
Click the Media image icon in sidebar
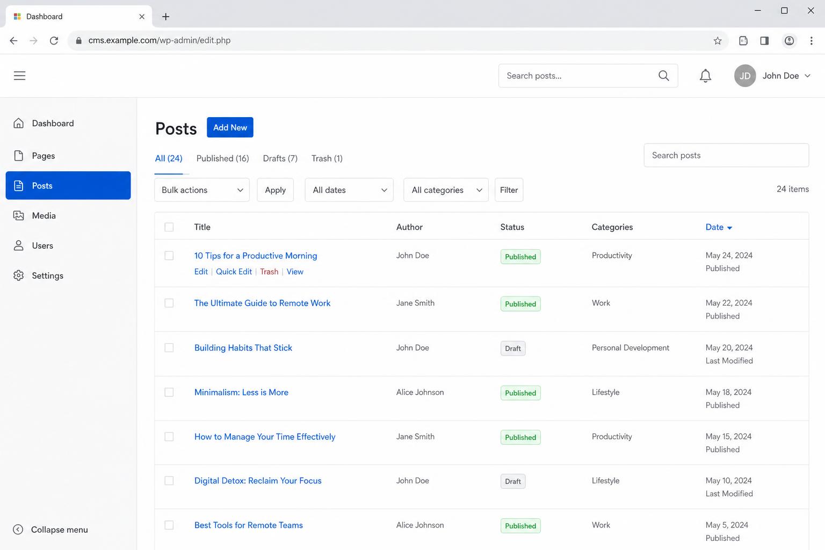[x=19, y=215]
